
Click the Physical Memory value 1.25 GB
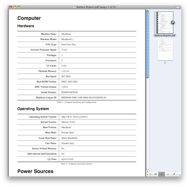(x=65, y=71)
